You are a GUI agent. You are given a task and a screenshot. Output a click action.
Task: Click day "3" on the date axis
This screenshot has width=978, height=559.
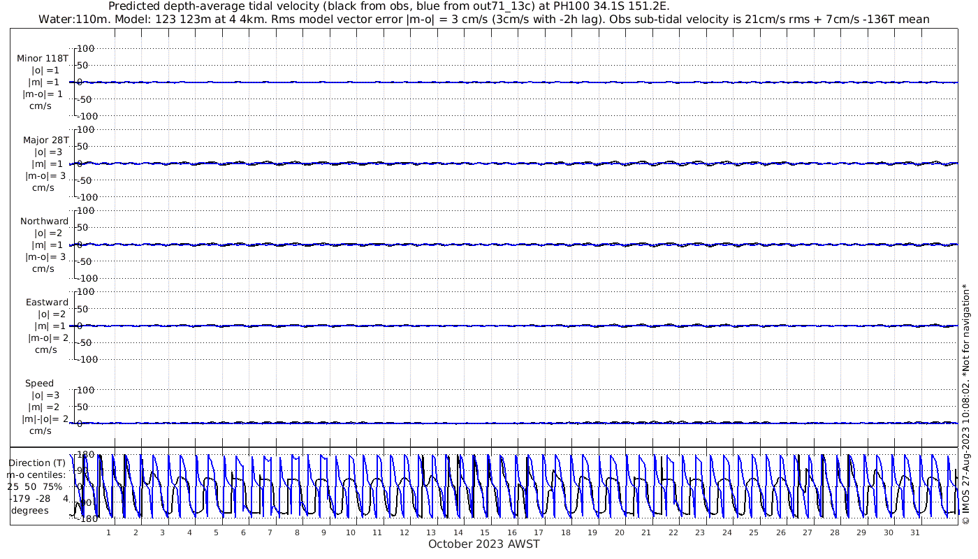(162, 532)
